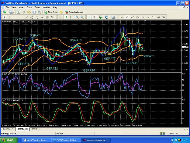190x143 pixels.
Task: Open the Data Window crosshair-target icon
Action: (24, 12)
